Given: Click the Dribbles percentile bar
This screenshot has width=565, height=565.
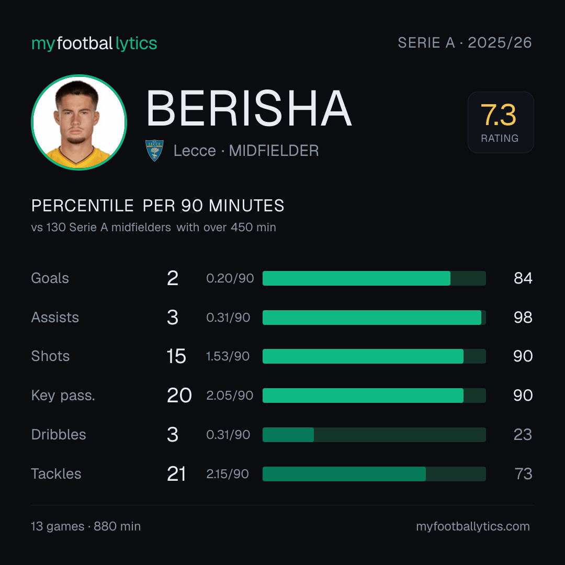Looking at the screenshot, I should pos(374,435).
